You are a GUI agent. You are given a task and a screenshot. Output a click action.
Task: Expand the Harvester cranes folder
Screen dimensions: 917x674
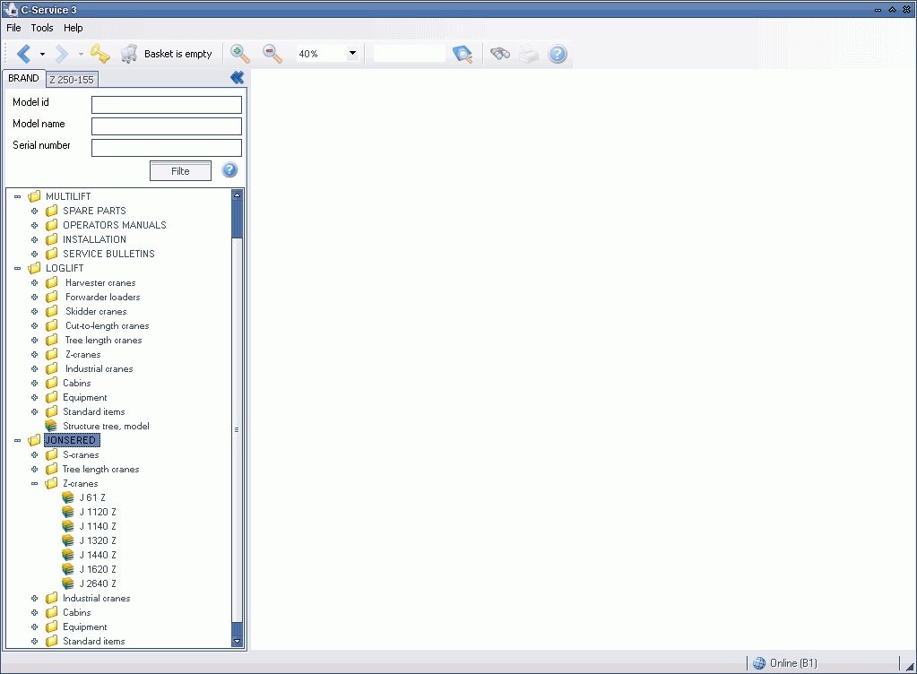click(x=35, y=282)
